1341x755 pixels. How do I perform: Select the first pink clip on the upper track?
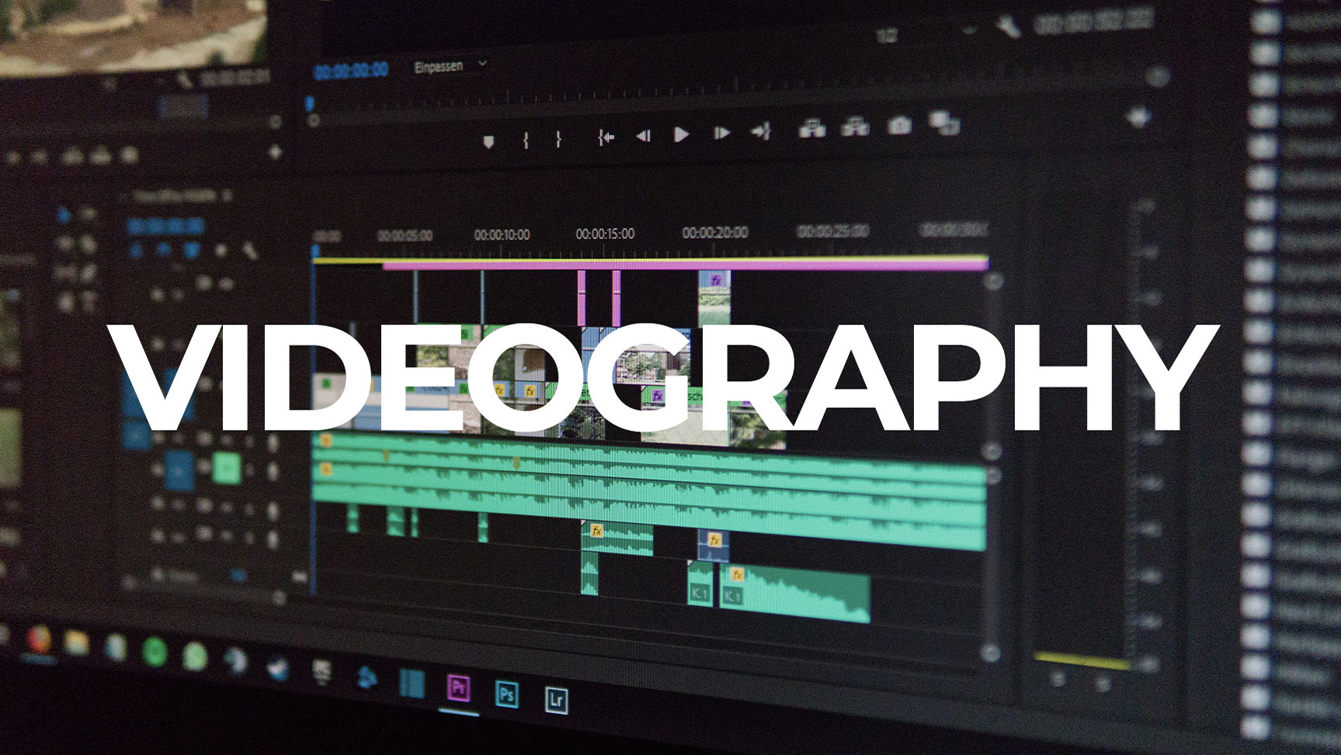(582, 299)
